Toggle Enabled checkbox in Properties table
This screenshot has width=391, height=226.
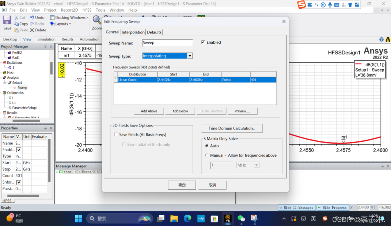(x=18, y=150)
